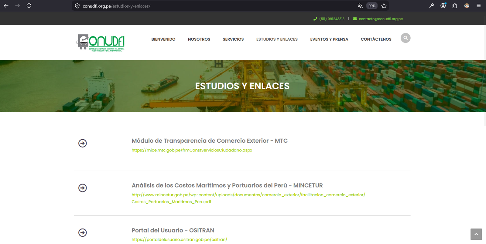The height and width of the screenshot is (244, 486).
Task: Call the number (511) 981243313
Action: 332,19
